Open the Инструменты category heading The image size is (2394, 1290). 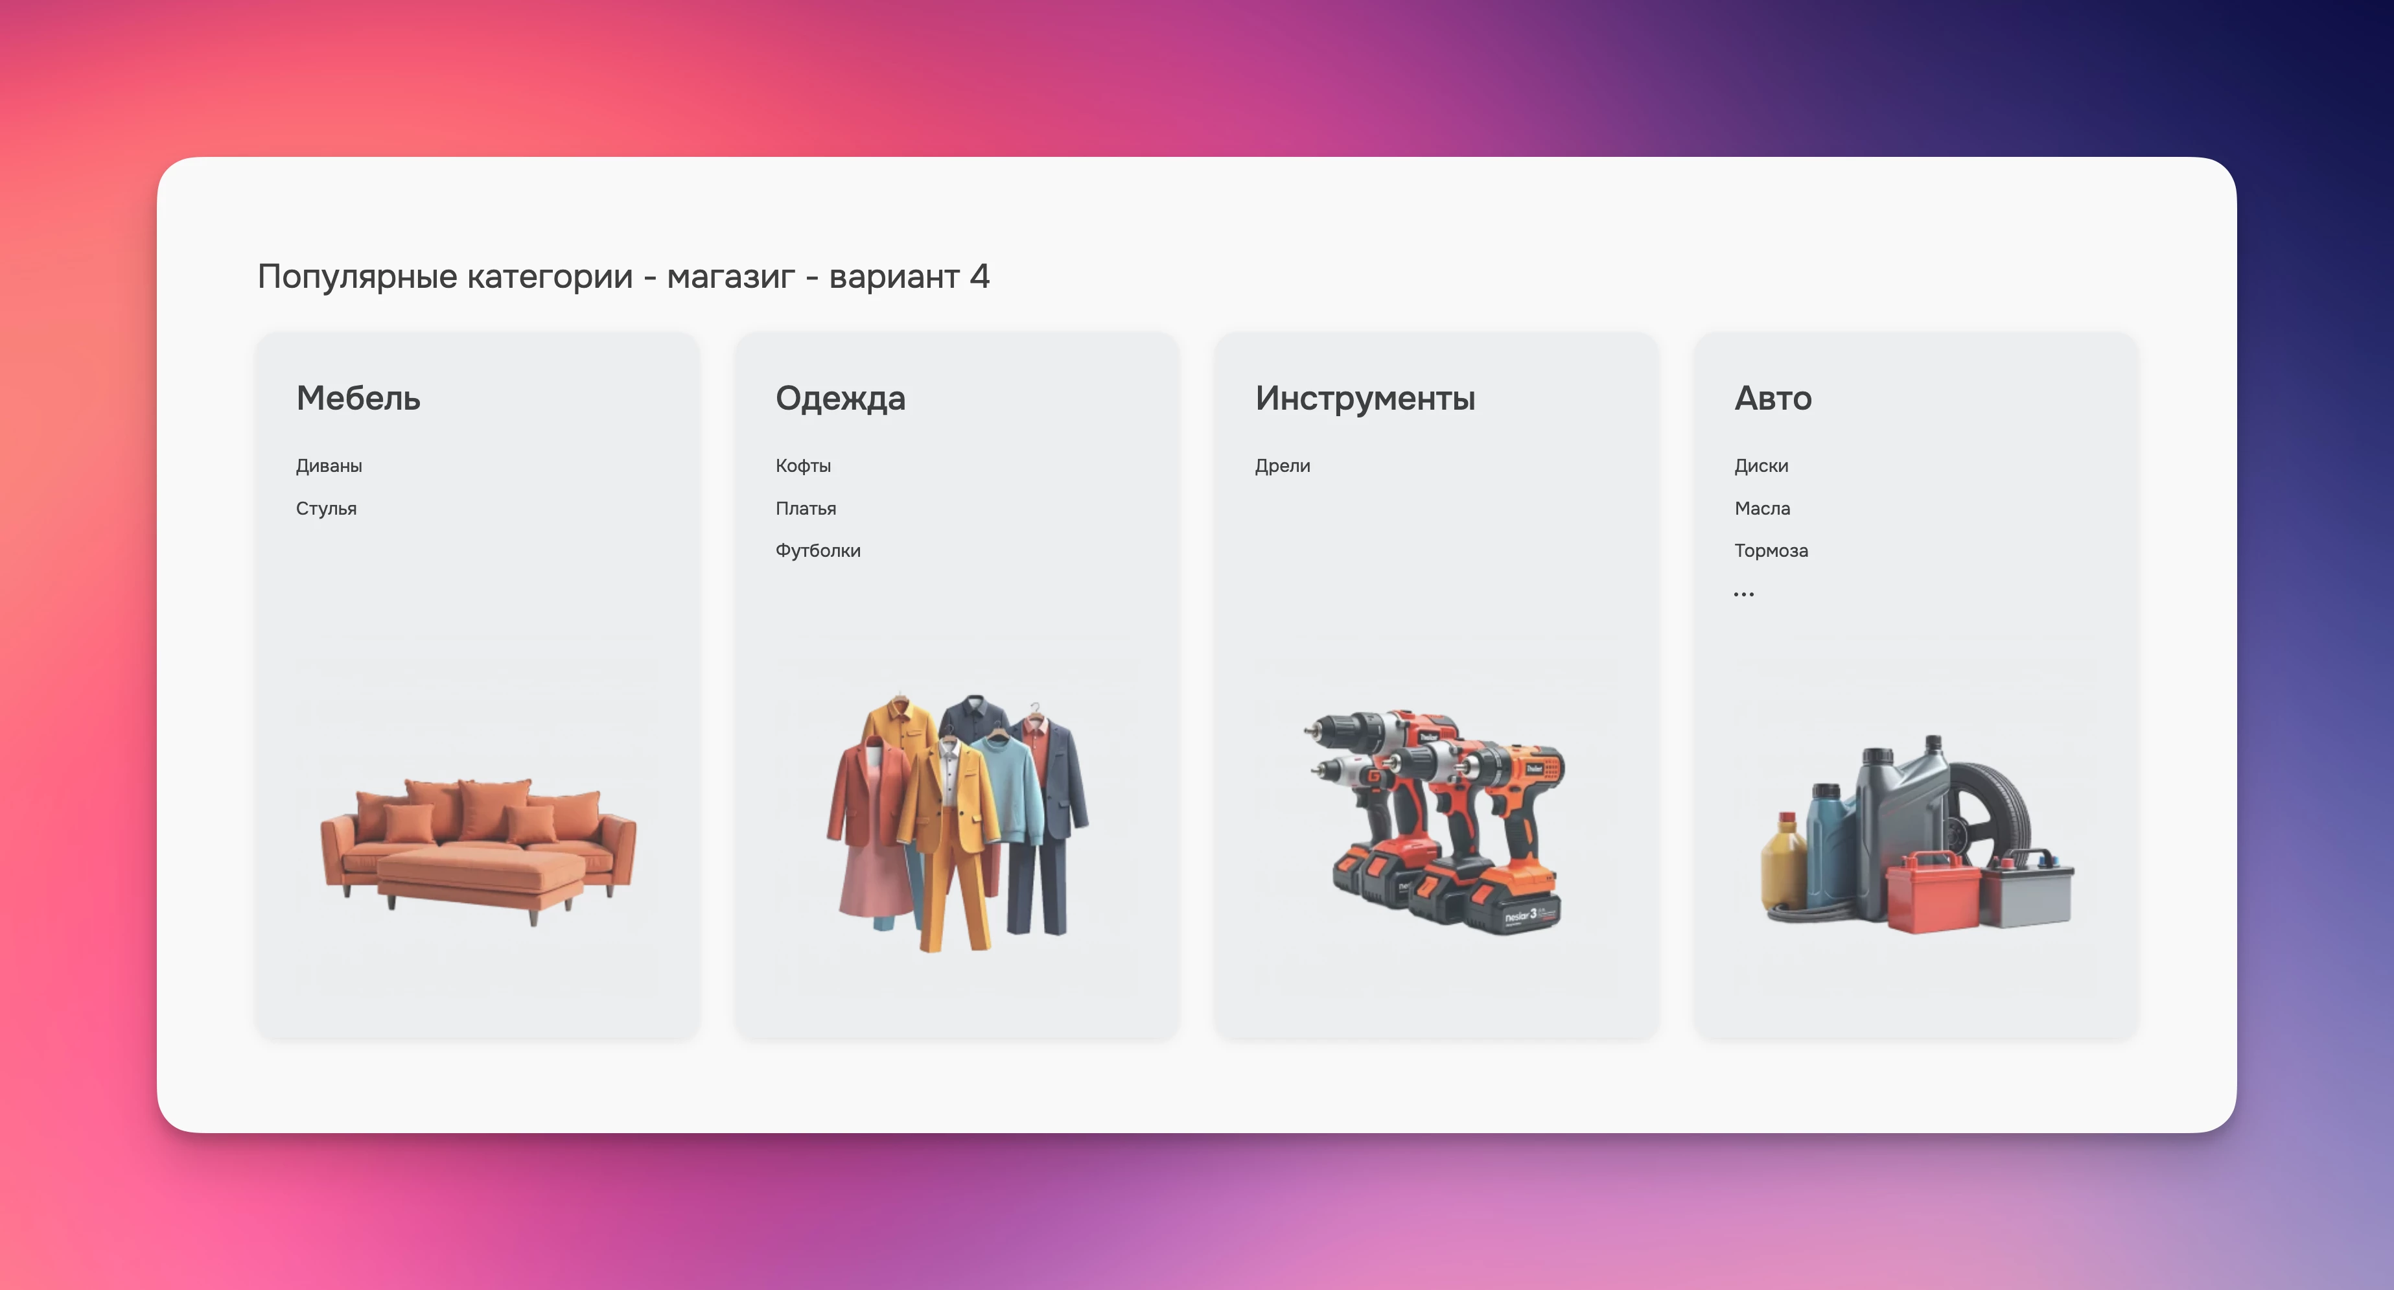1364,398
